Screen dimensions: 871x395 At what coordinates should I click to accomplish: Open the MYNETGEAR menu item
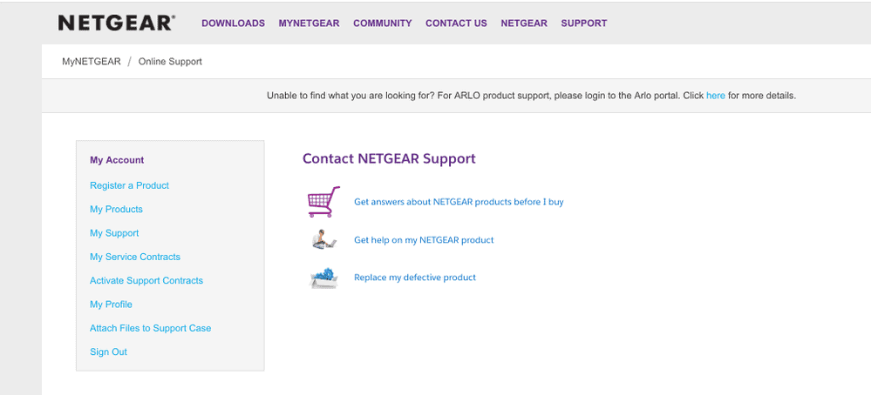pyautogui.click(x=309, y=23)
